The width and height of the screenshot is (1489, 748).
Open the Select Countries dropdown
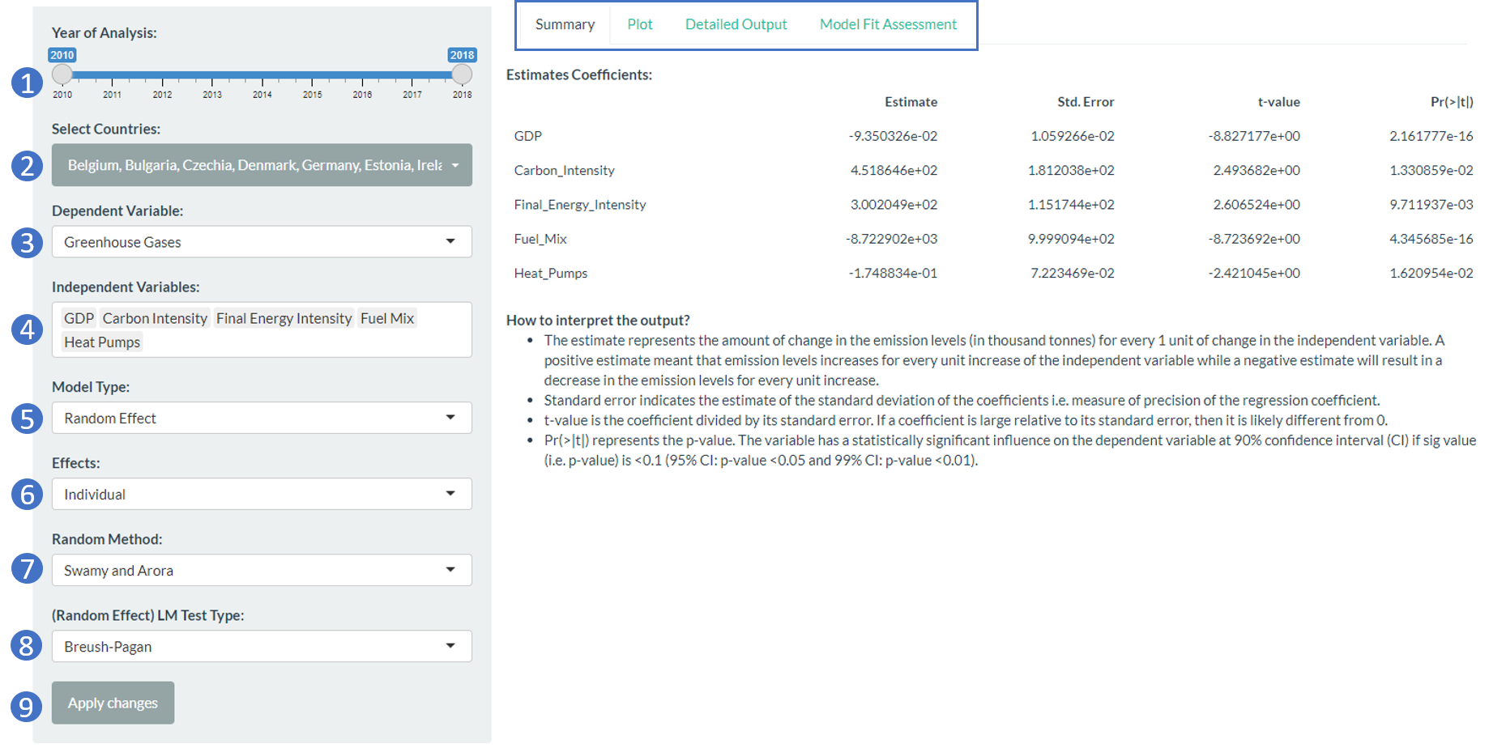point(262,165)
